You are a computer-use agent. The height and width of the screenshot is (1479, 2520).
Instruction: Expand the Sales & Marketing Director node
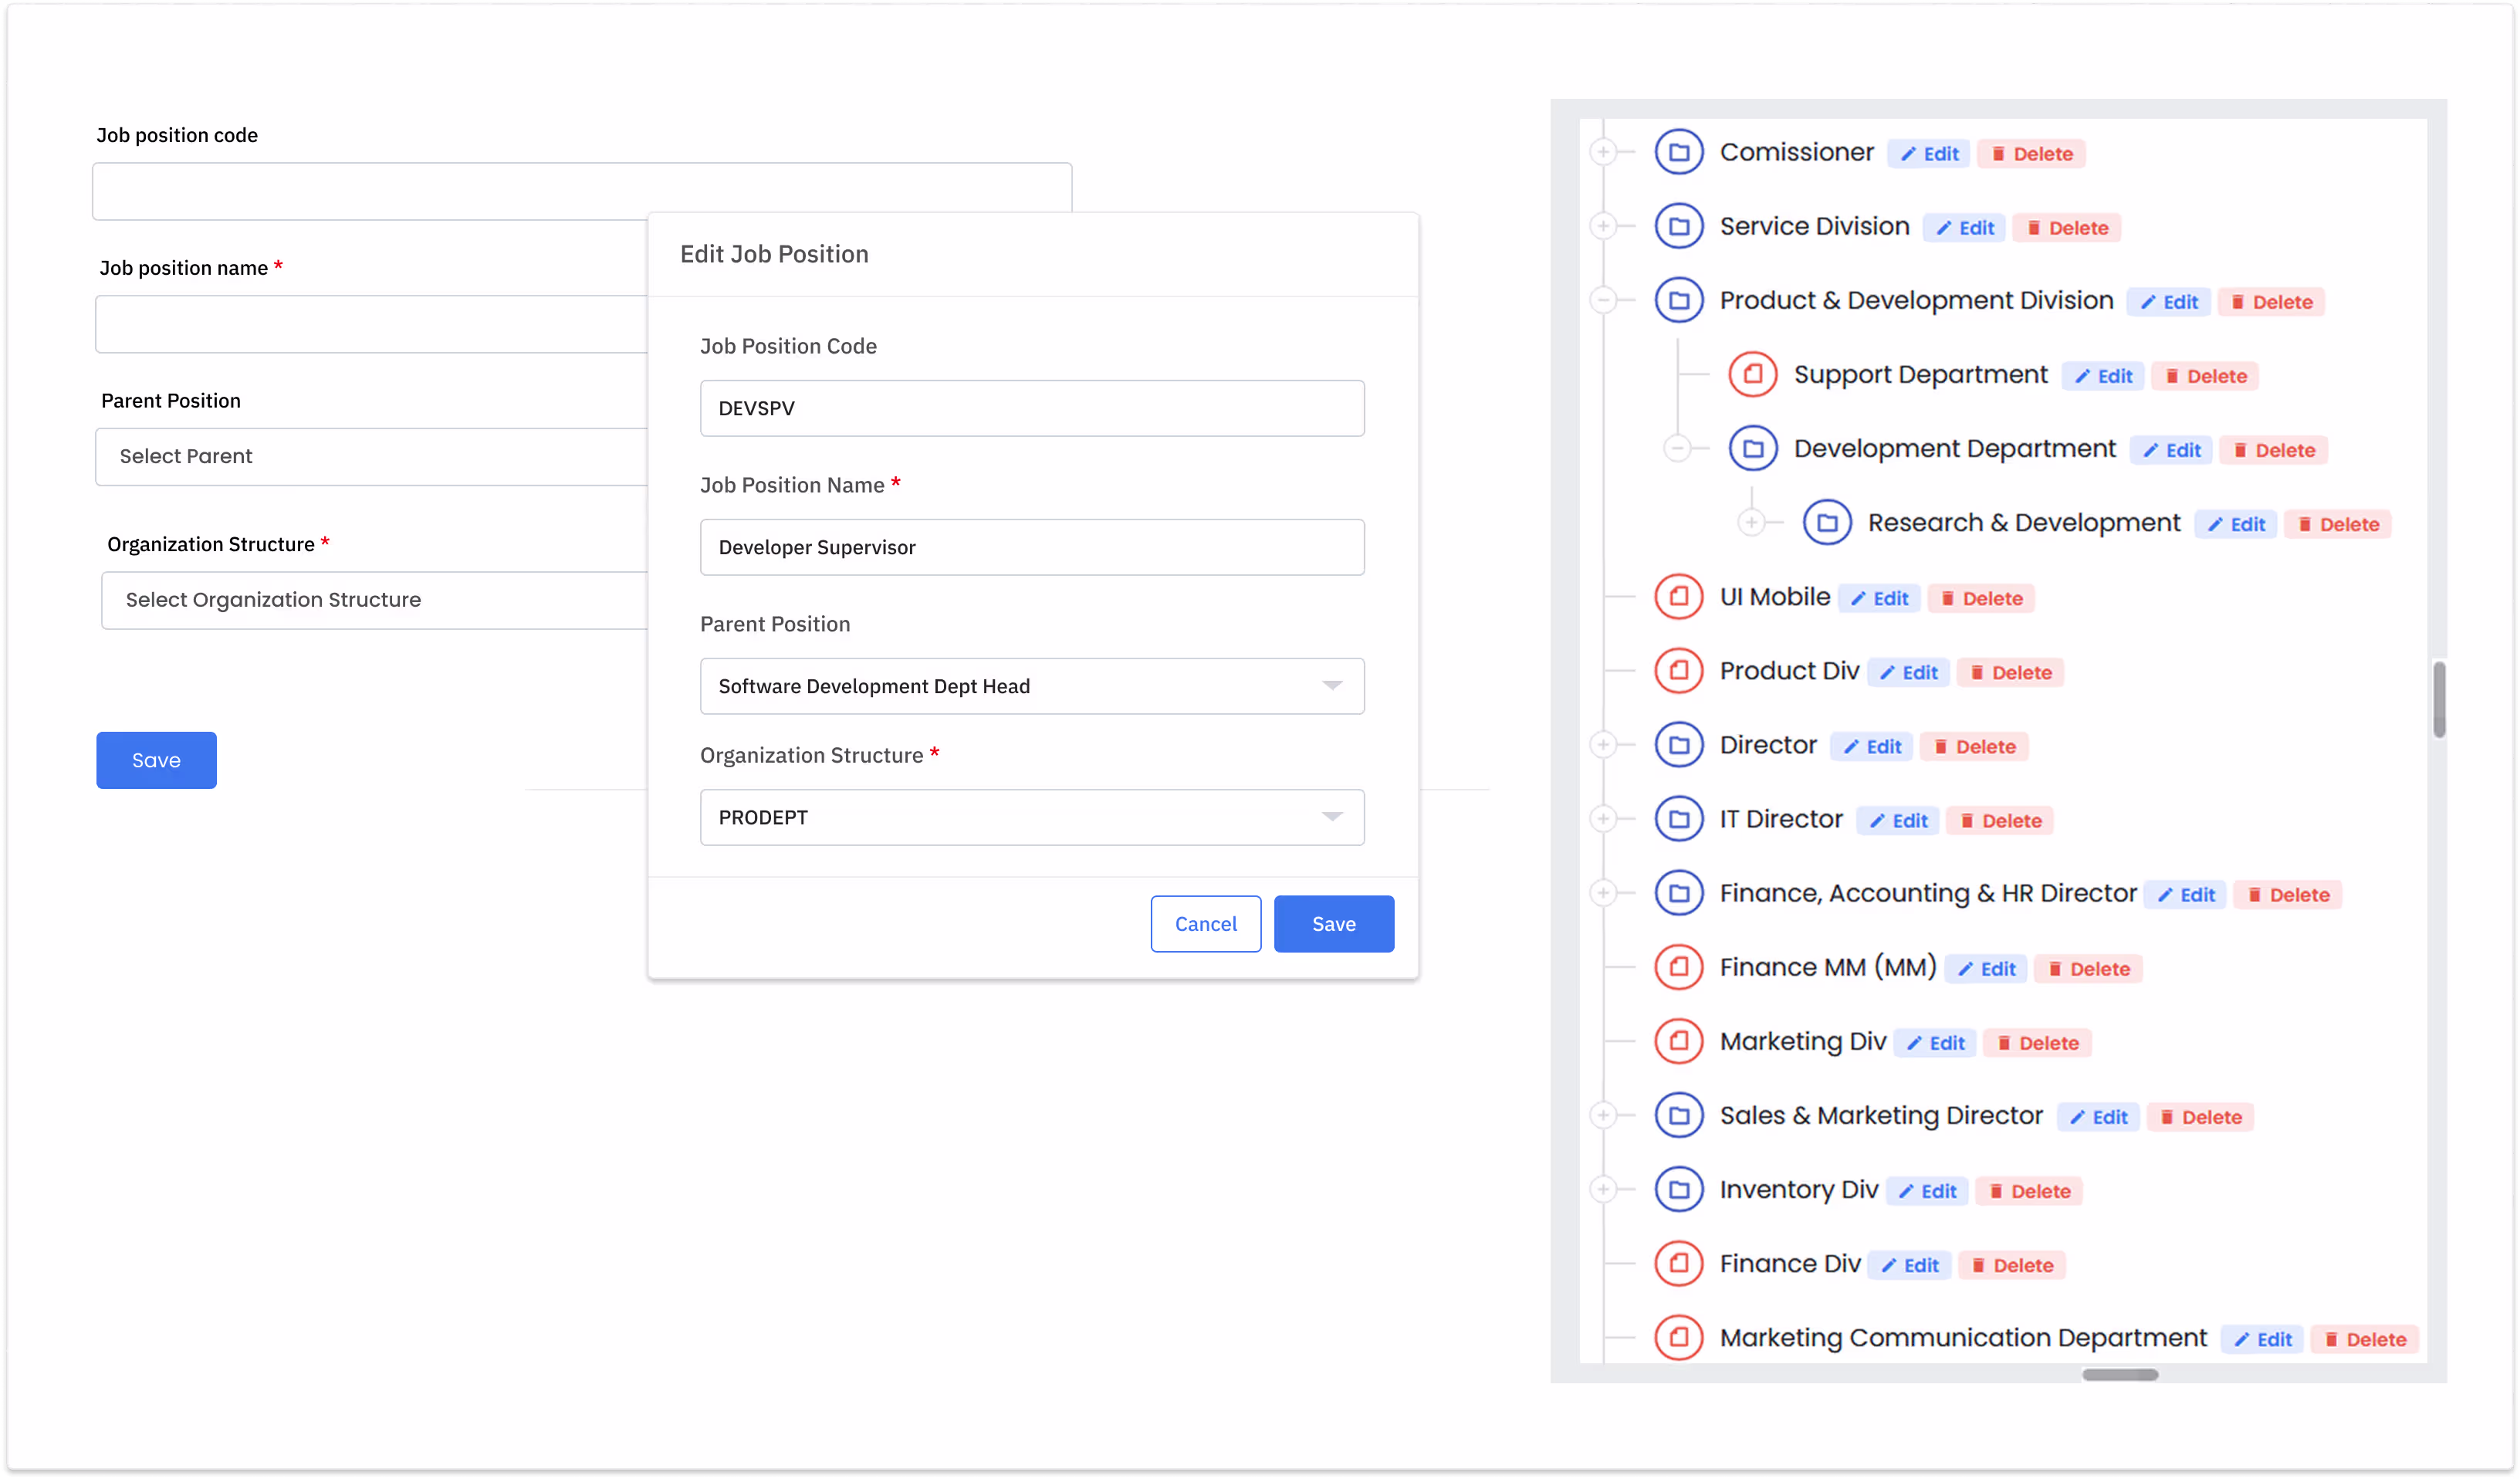(x=1603, y=1115)
